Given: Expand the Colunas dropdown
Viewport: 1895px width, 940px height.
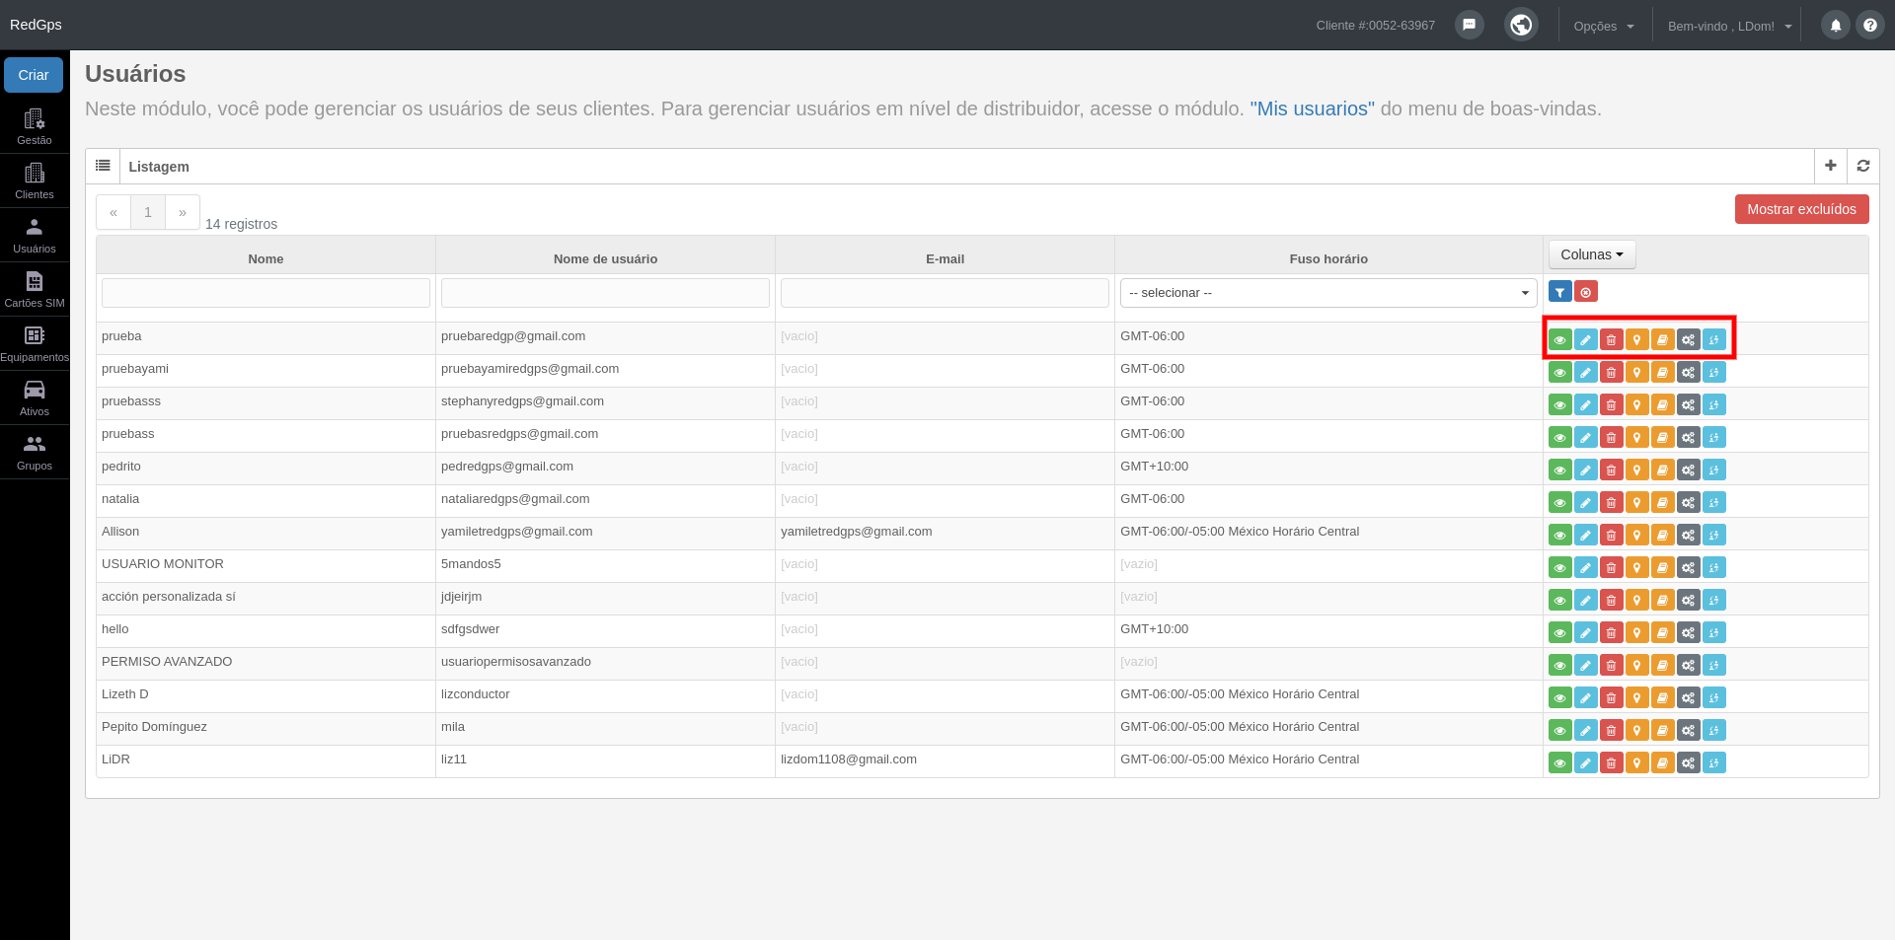Looking at the screenshot, I should [x=1591, y=254].
